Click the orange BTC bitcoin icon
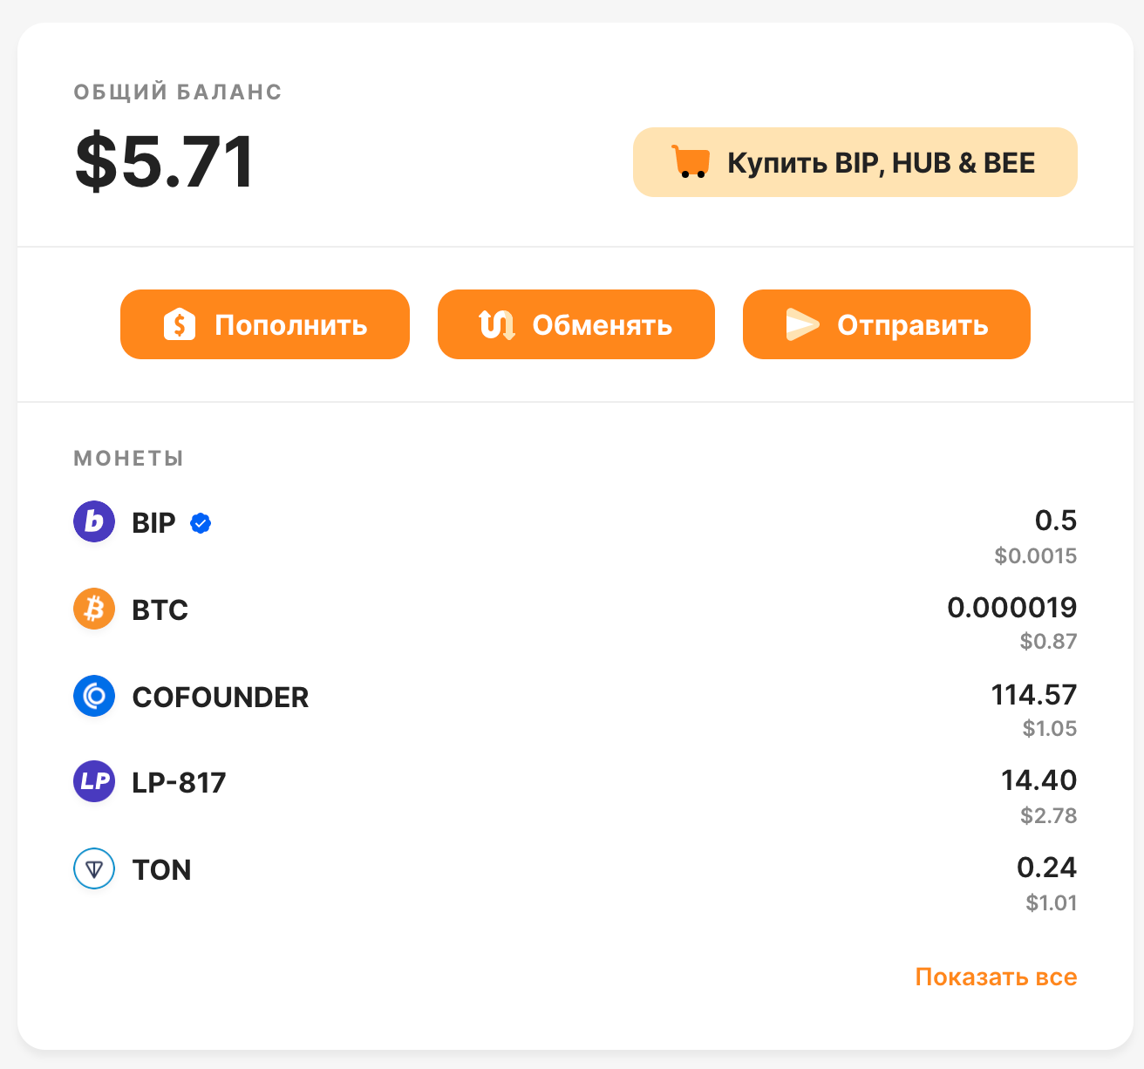The height and width of the screenshot is (1069, 1144). (x=93, y=609)
